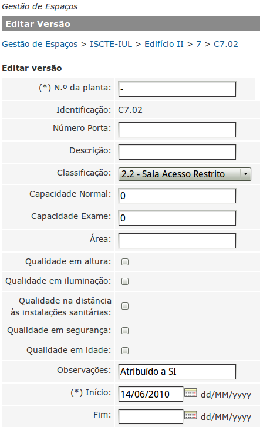Check the Qualidade em idade box

tap(125, 351)
